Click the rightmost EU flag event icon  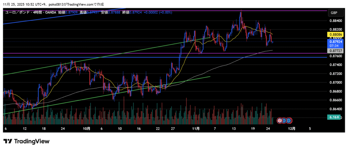[x=289, y=120]
